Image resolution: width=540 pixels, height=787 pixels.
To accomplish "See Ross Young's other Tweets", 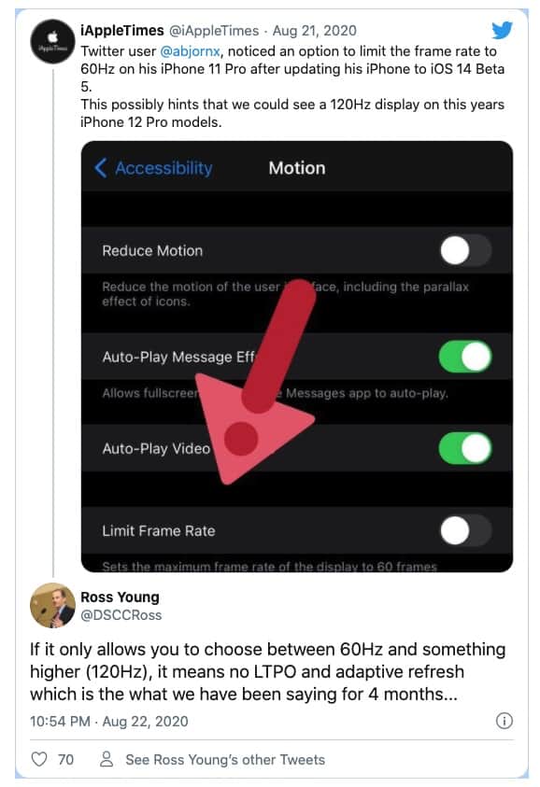I will coord(225,759).
